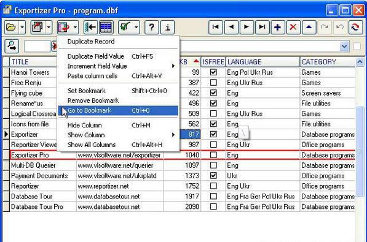Open help with the question mark icon
Viewport: 367px width, 242px height.
[152, 28]
